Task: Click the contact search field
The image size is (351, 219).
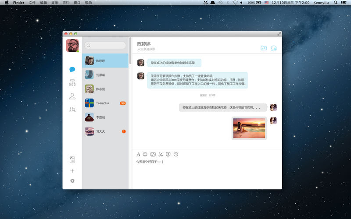Action: click(105, 45)
